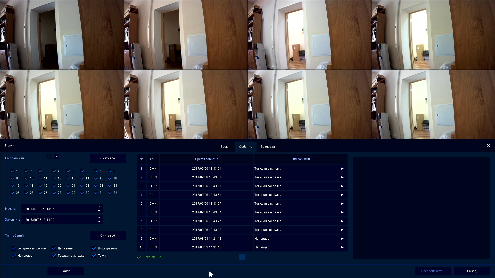Play event row 1 CH 4 bookmark

click(342, 169)
